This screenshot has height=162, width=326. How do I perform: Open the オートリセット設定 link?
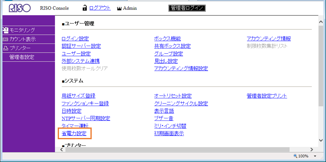click(173, 96)
